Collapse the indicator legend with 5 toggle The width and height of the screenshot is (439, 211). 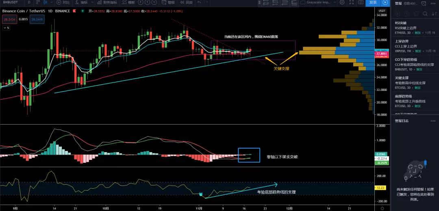6,28
